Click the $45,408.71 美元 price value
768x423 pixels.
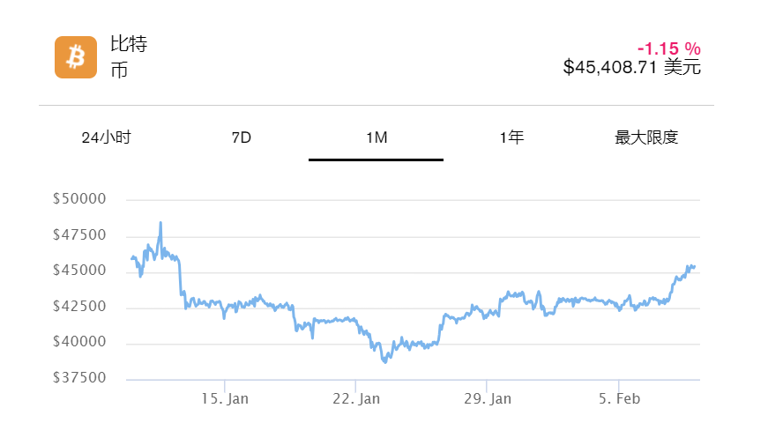pyautogui.click(x=631, y=67)
